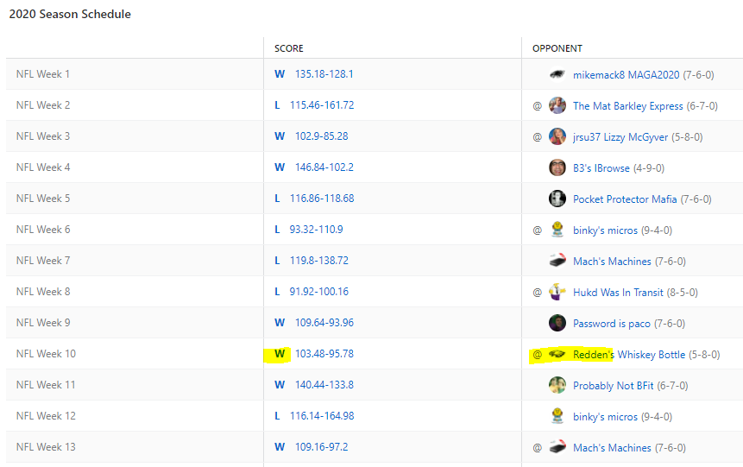View the Week 2 matchup score 115.46-161.72
Screen dimensions: 743x467
(x=321, y=105)
